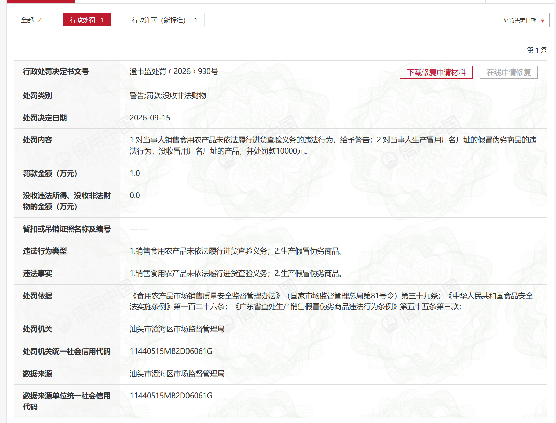This screenshot has width=556, height=423.
Task: Click the confiscation amount value 0.0
Action: [x=135, y=195]
